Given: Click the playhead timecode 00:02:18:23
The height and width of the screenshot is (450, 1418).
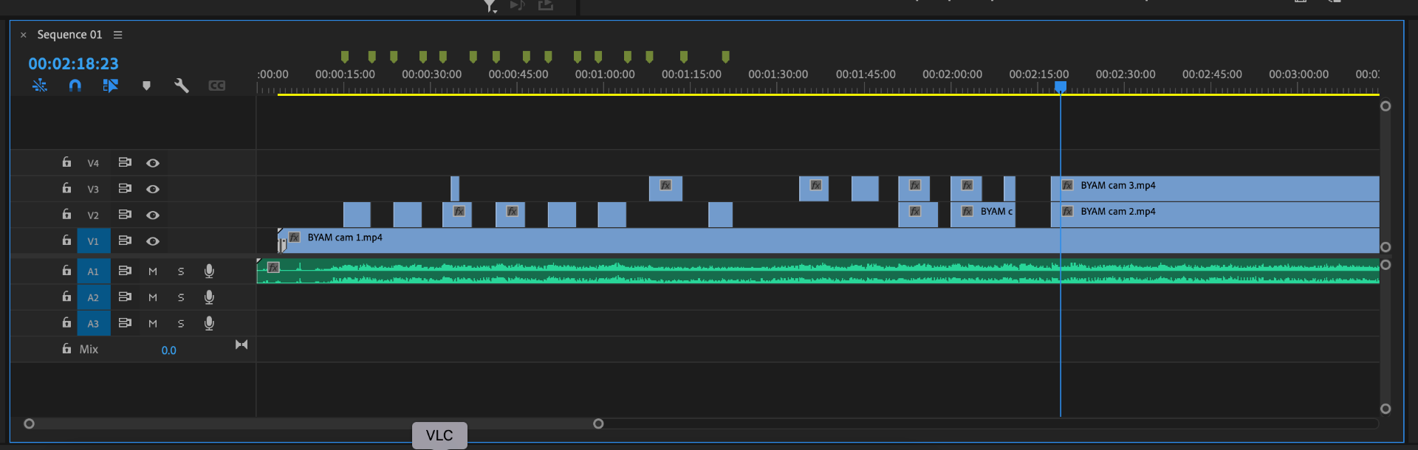Looking at the screenshot, I should [73, 64].
